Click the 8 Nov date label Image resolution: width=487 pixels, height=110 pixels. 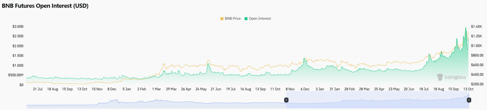point(290,89)
